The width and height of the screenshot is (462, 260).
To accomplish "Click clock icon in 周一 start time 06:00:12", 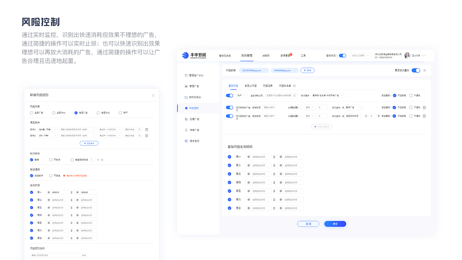I will (x=49, y=192).
